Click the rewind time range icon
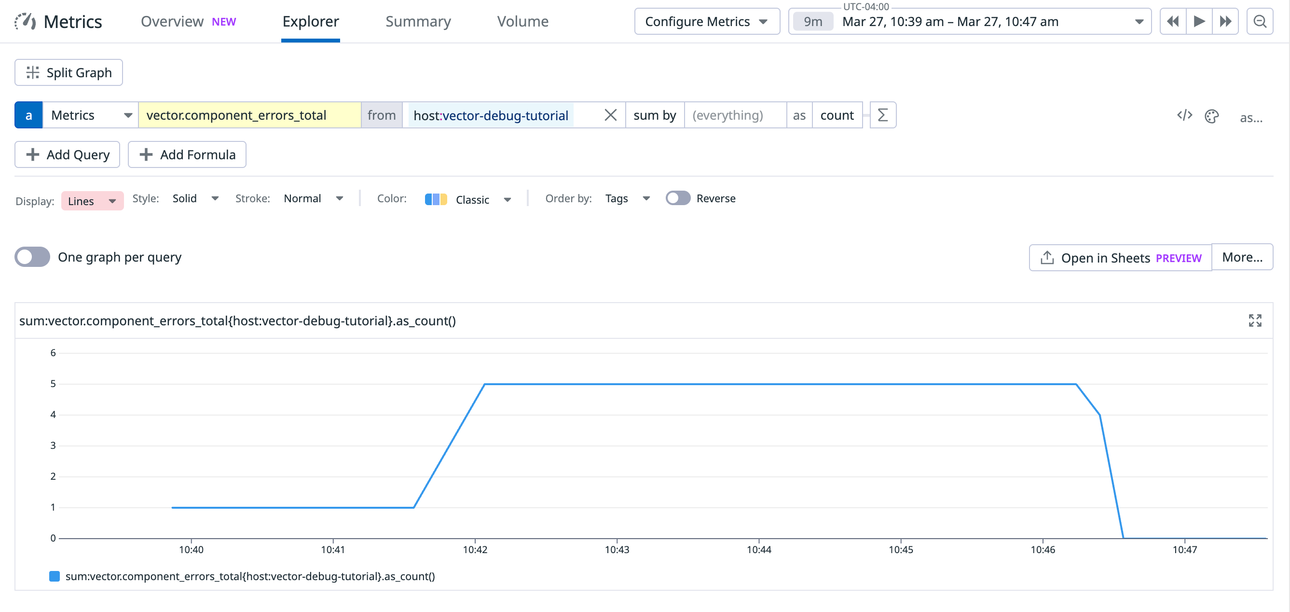This screenshot has height=612, width=1290. click(1173, 22)
